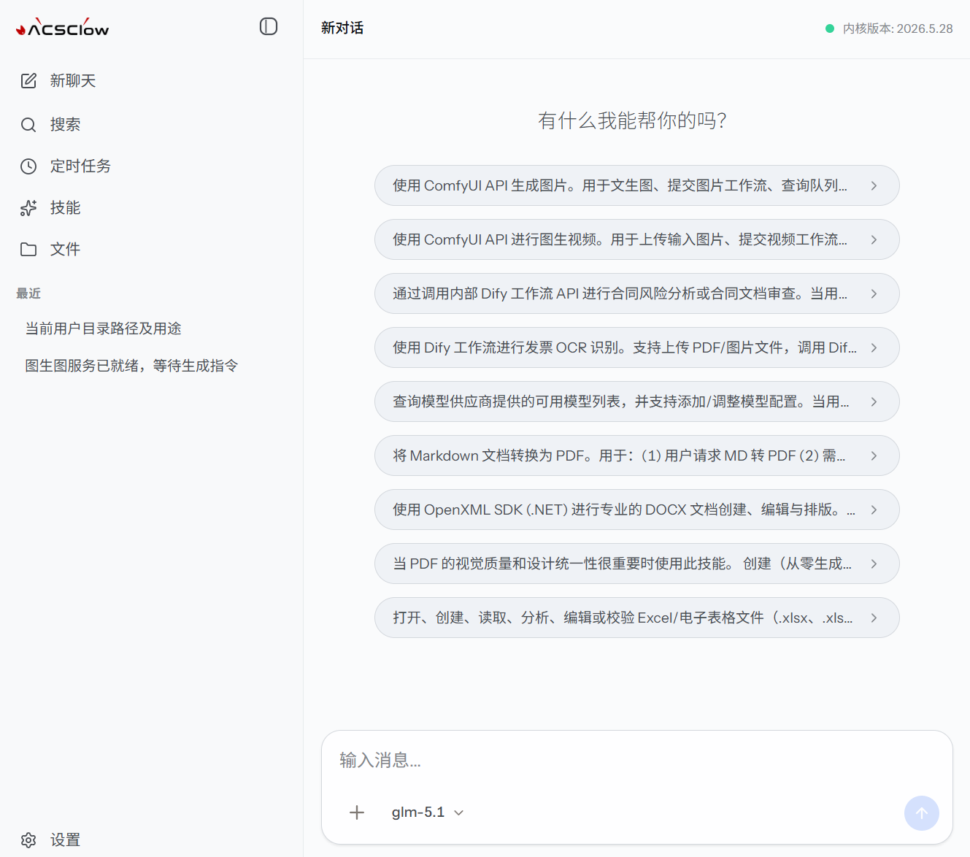Click the search magnifier icon

coord(28,125)
